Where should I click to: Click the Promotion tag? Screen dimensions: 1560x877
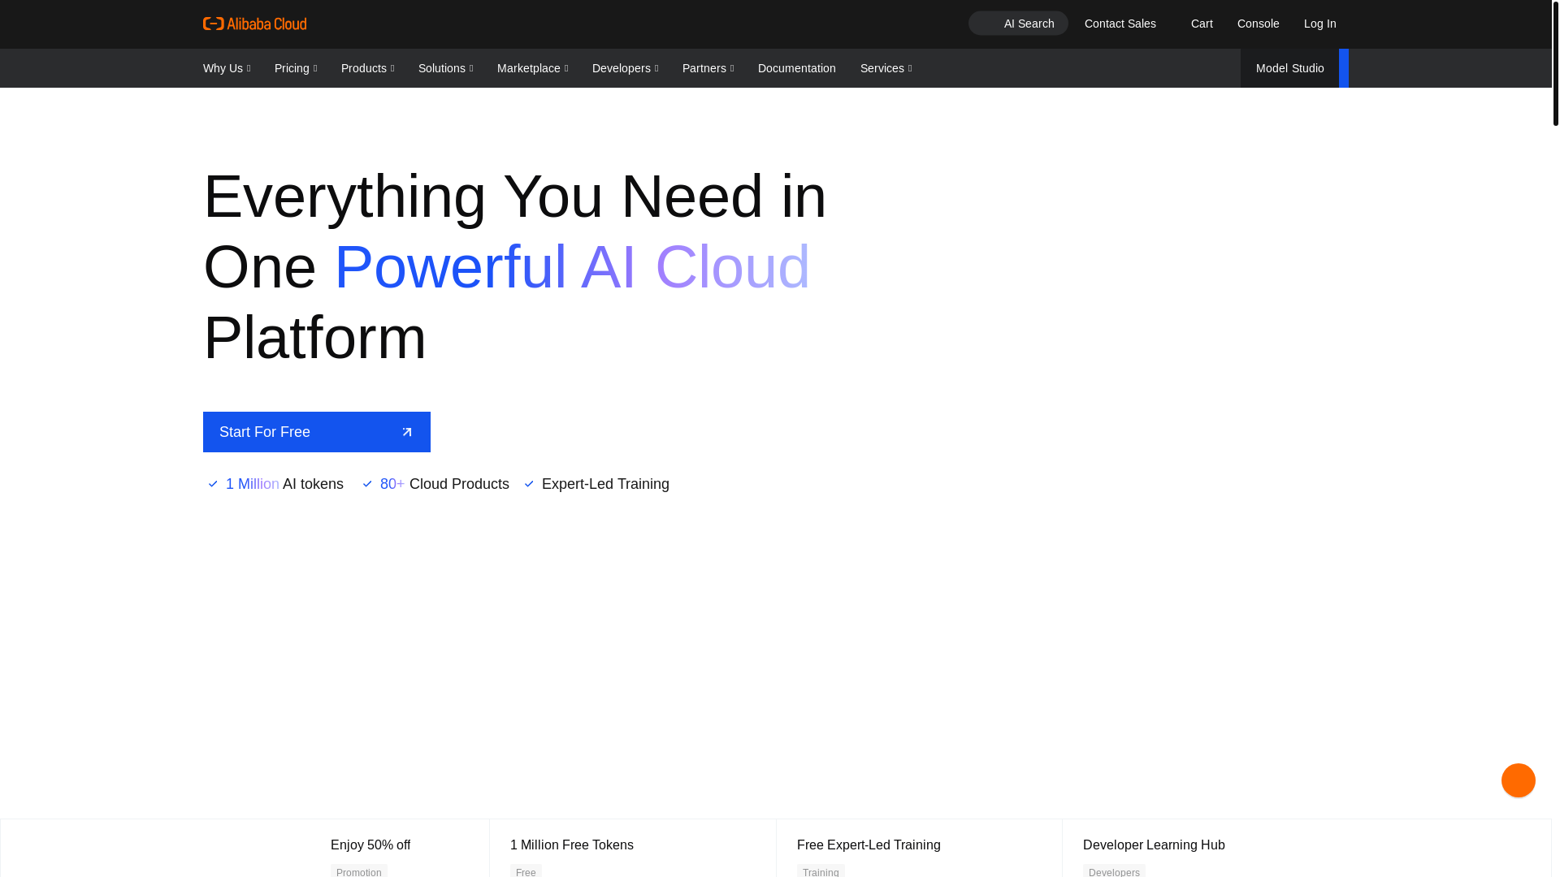(358, 871)
